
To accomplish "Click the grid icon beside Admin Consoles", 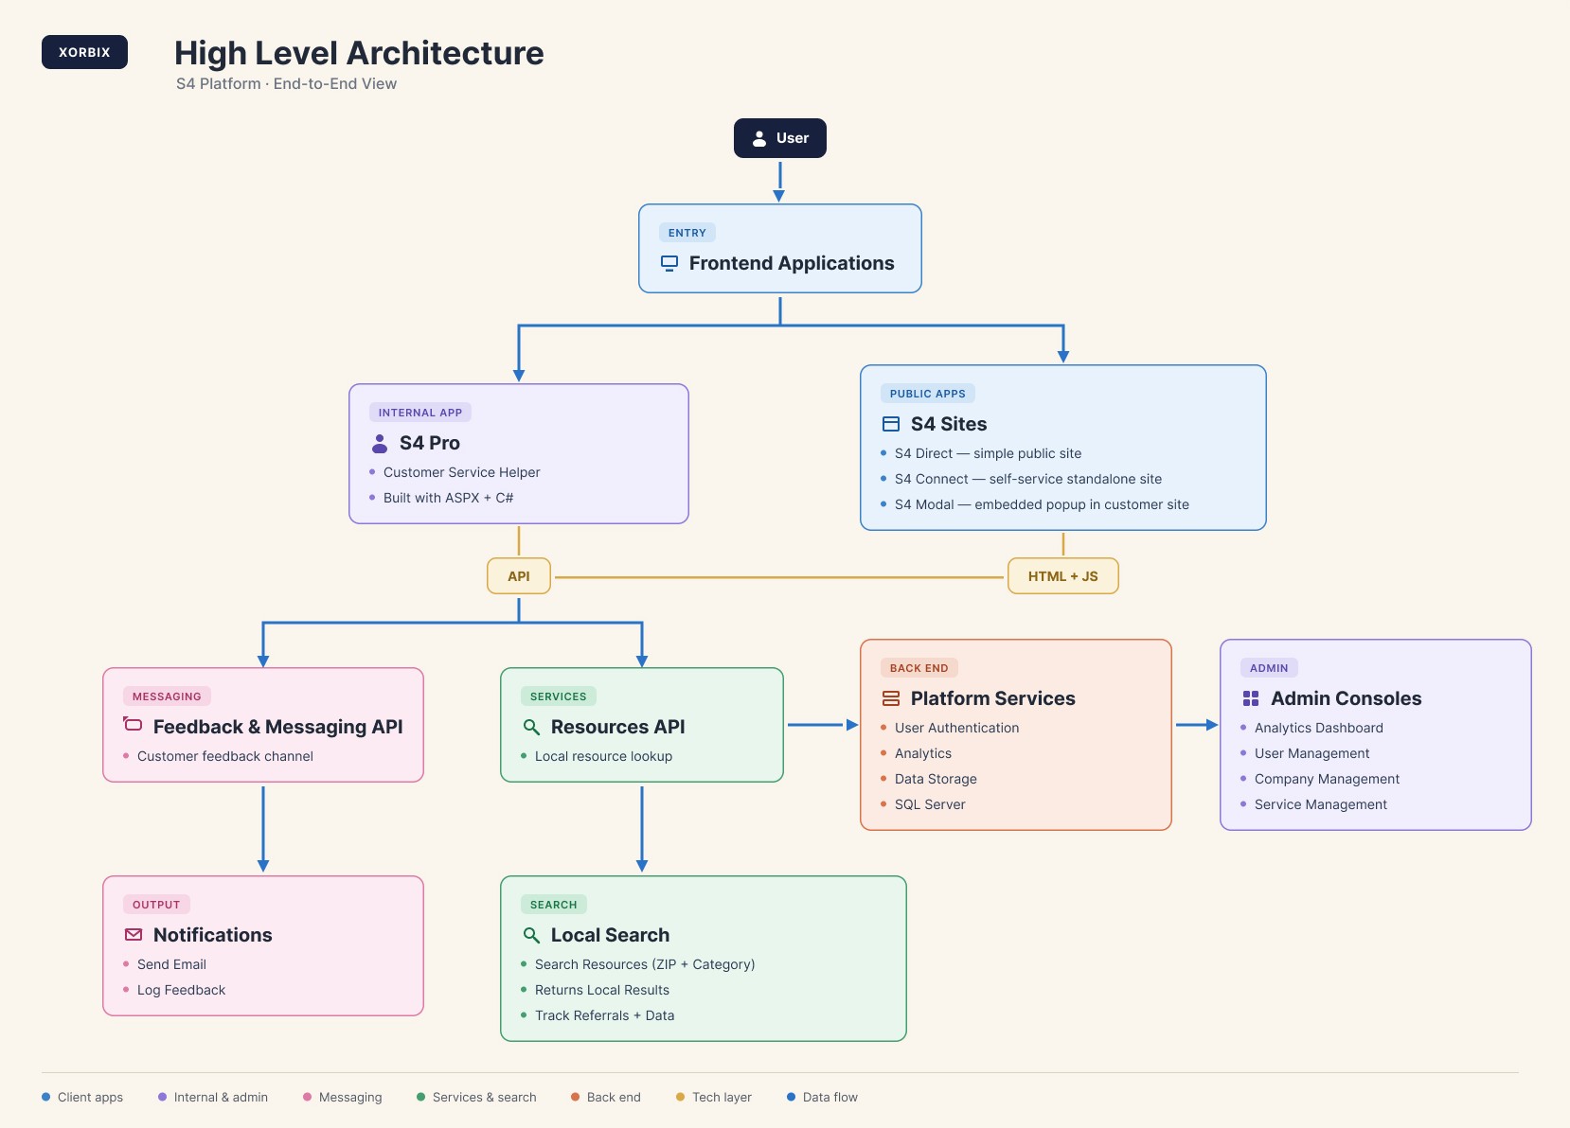I will pos(1251,698).
